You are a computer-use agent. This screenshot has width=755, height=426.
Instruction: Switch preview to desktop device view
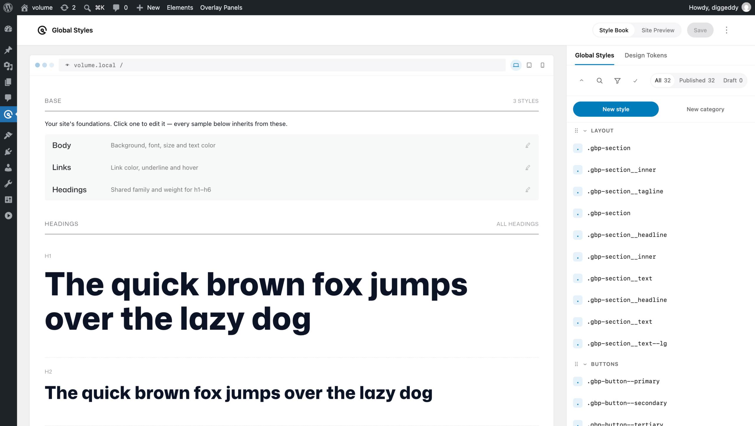pyautogui.click(x=516, y=65)
